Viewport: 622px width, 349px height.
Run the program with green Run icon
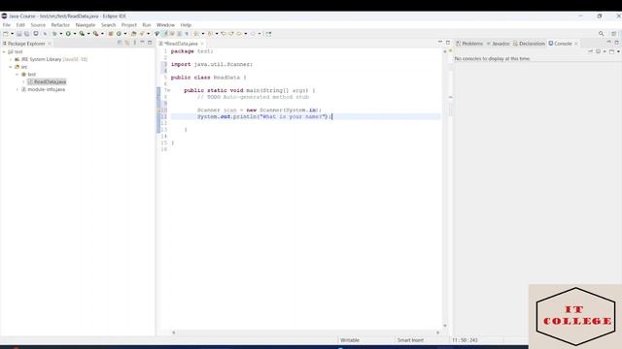pos(68,34)
